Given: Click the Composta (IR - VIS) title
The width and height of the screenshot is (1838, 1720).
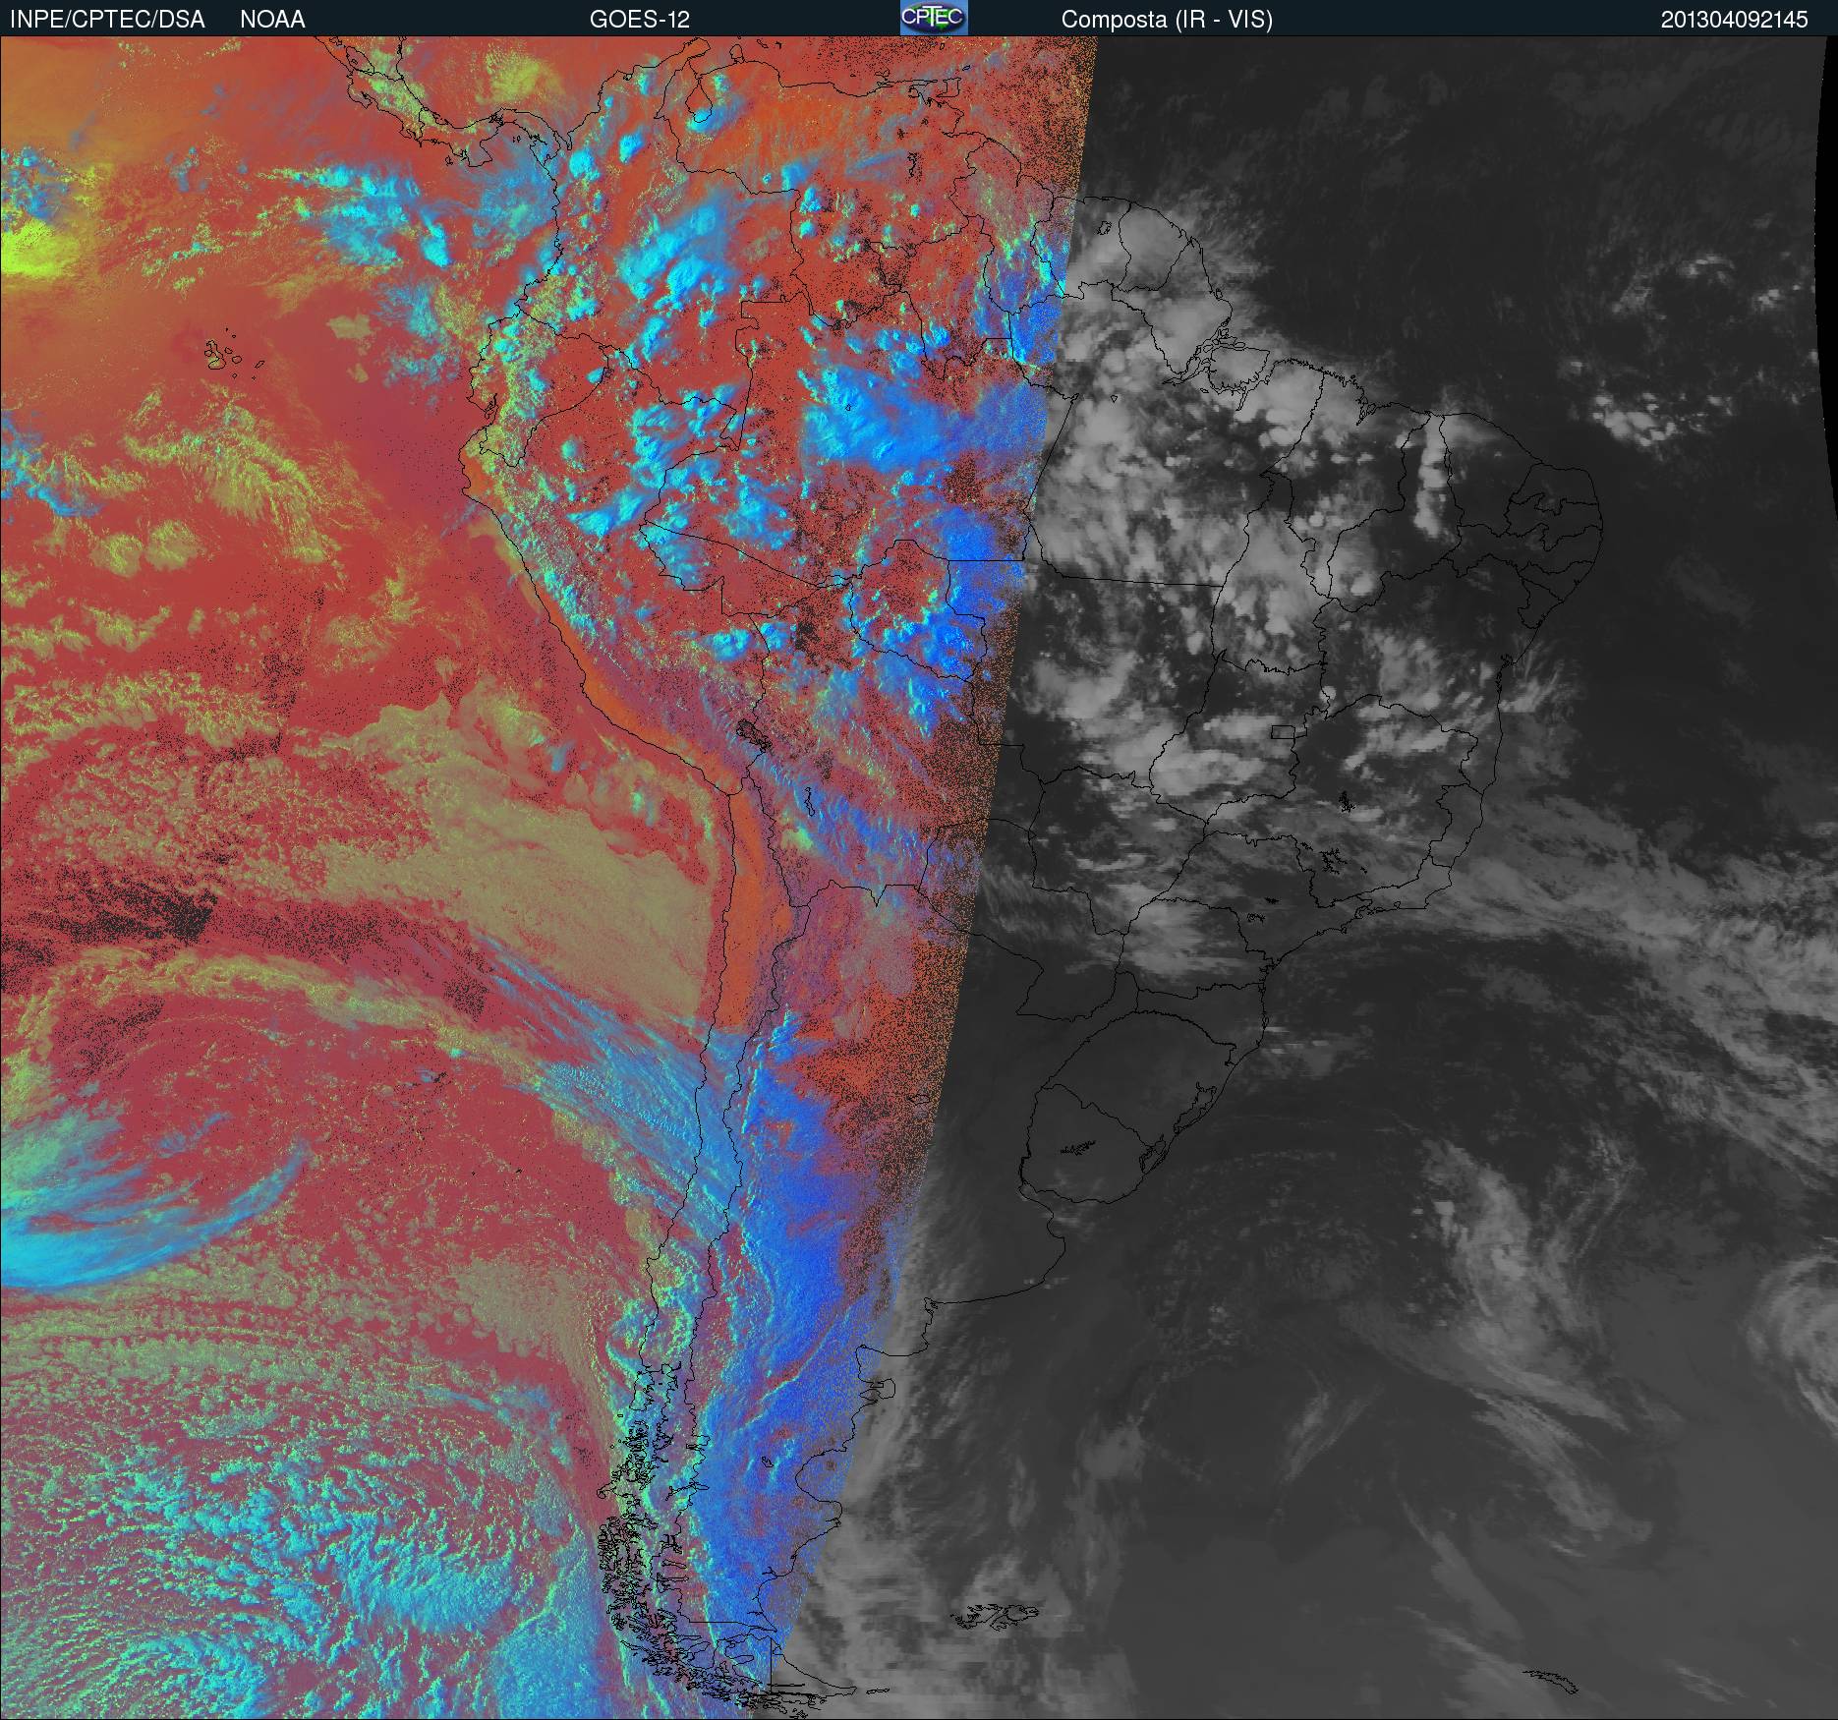Looking at the screenshot, I should click(1167, 20).
